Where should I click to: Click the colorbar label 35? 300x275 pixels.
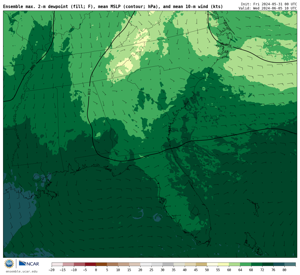174,270
